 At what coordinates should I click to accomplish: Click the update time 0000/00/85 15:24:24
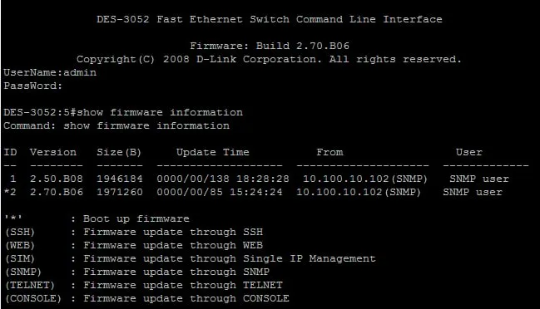220,192
